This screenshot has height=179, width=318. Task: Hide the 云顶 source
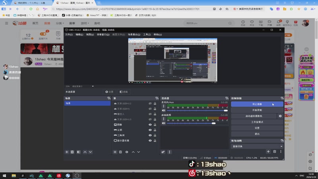[x=150, y=130]
